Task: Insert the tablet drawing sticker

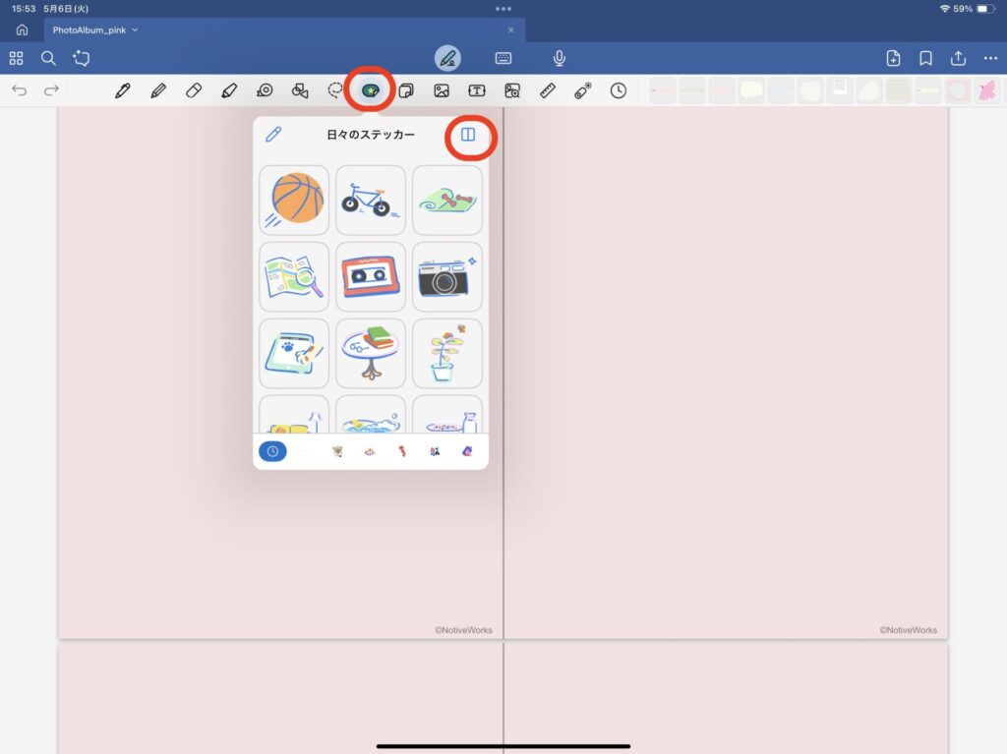Action: pos(294,353)
